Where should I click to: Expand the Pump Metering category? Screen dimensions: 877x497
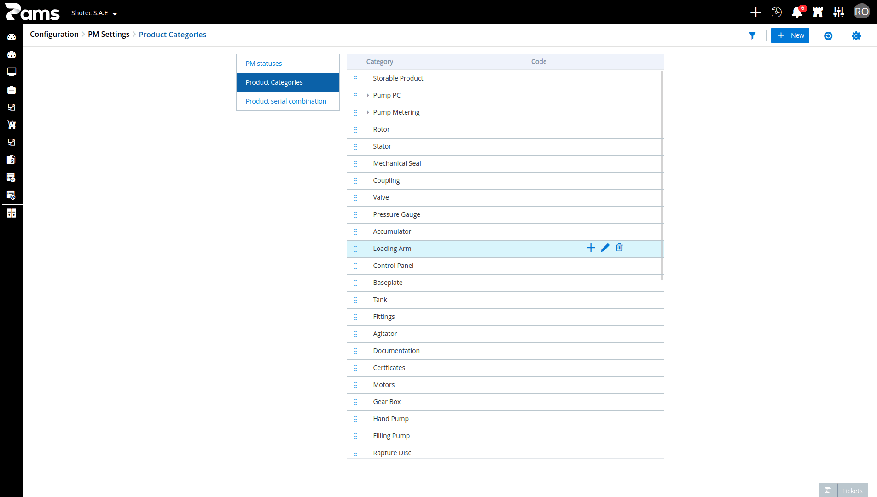[368, 112]
